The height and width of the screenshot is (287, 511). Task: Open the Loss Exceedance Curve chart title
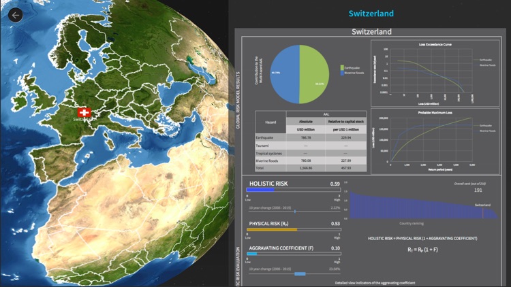pos(435,44)
